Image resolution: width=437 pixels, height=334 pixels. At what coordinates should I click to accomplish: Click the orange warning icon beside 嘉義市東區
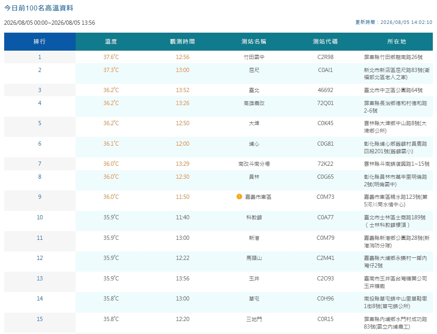coord(239,197)
